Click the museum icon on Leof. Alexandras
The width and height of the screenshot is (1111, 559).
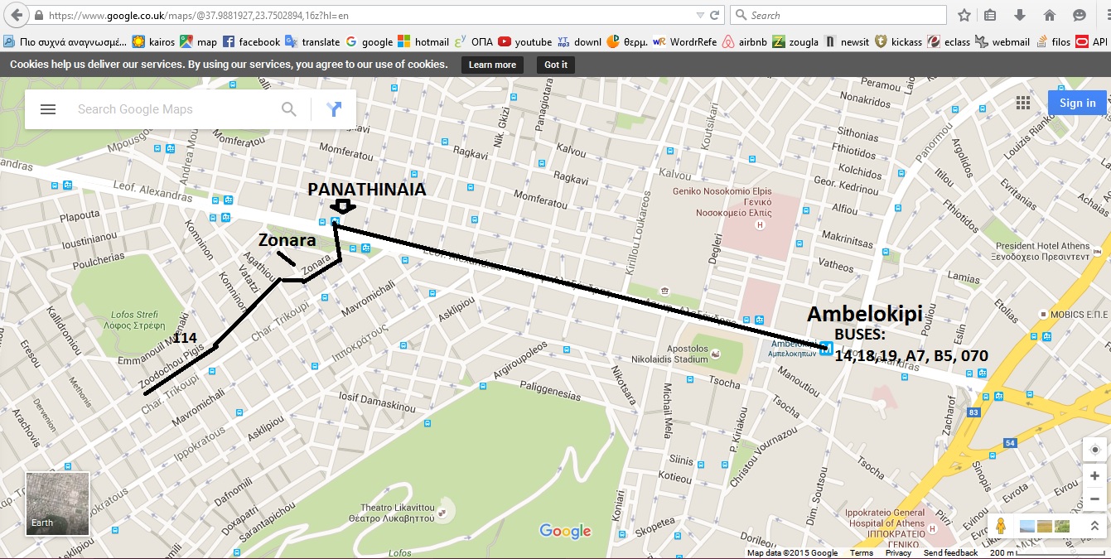point(664,291)
